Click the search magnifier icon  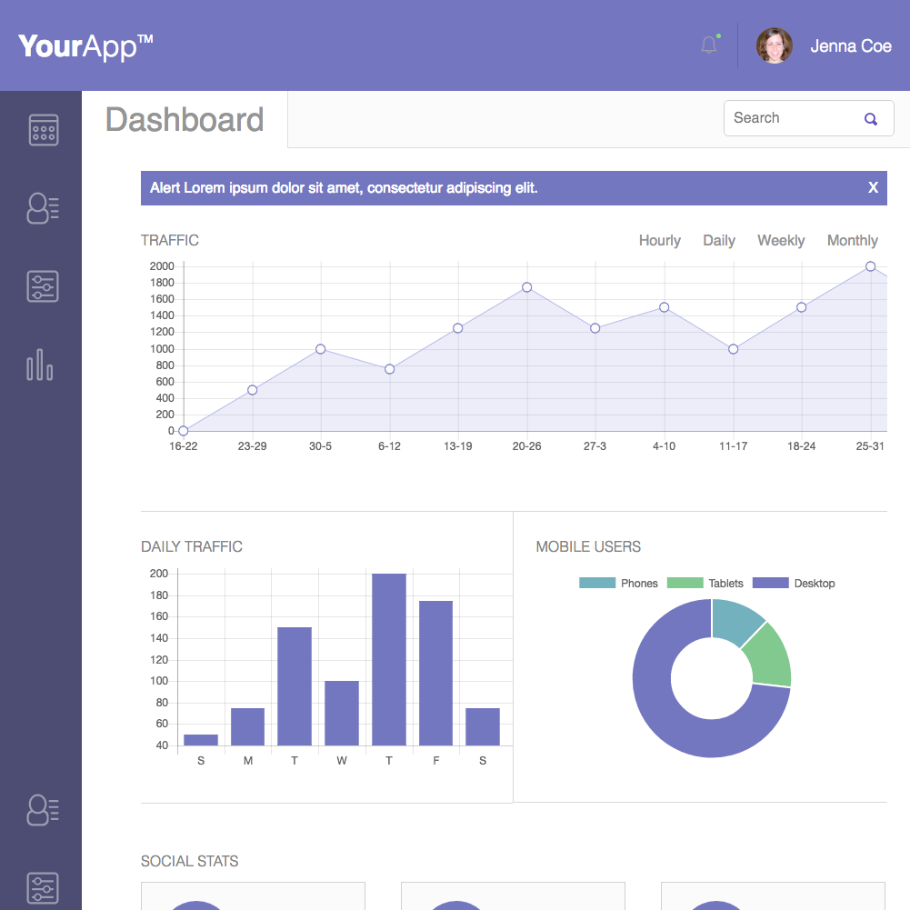click(870, 119)
